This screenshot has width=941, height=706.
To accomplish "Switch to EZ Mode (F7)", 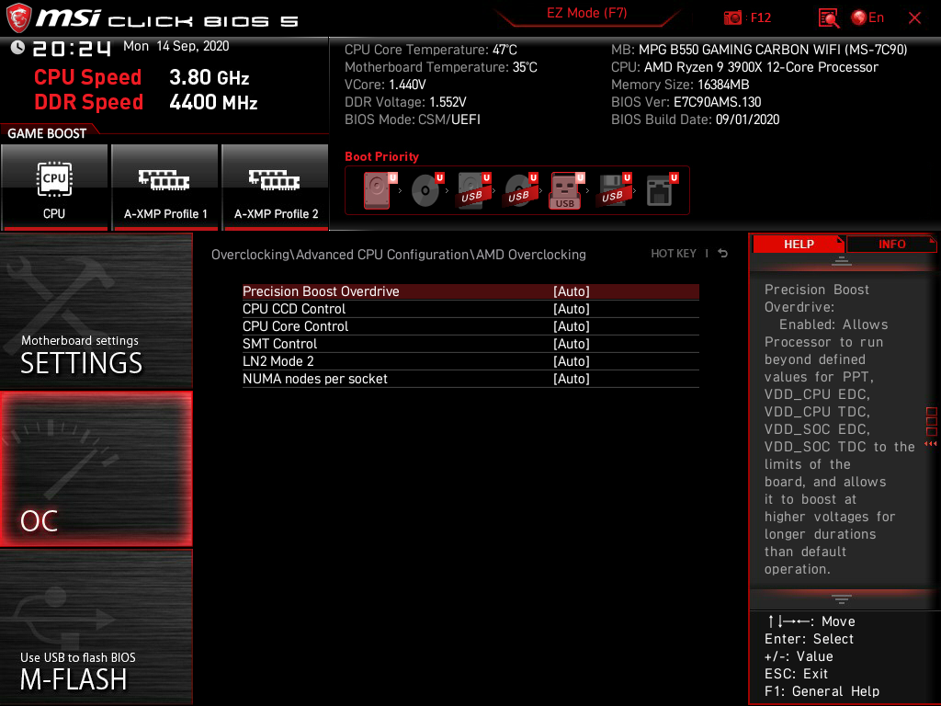I will [x=586, y=13].
